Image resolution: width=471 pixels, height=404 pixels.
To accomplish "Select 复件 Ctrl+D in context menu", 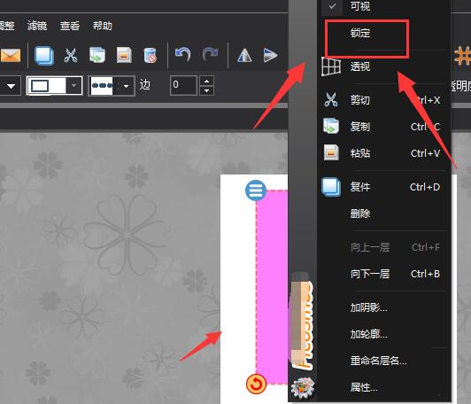I will tap(384, 187).
